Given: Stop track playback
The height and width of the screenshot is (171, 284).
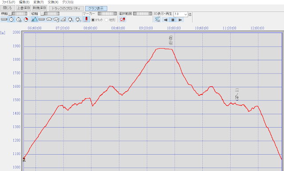Looking at the screenshot, I should click(x=173, y=20).
